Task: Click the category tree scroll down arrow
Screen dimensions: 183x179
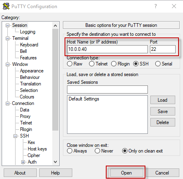Action: click(55, 162)
